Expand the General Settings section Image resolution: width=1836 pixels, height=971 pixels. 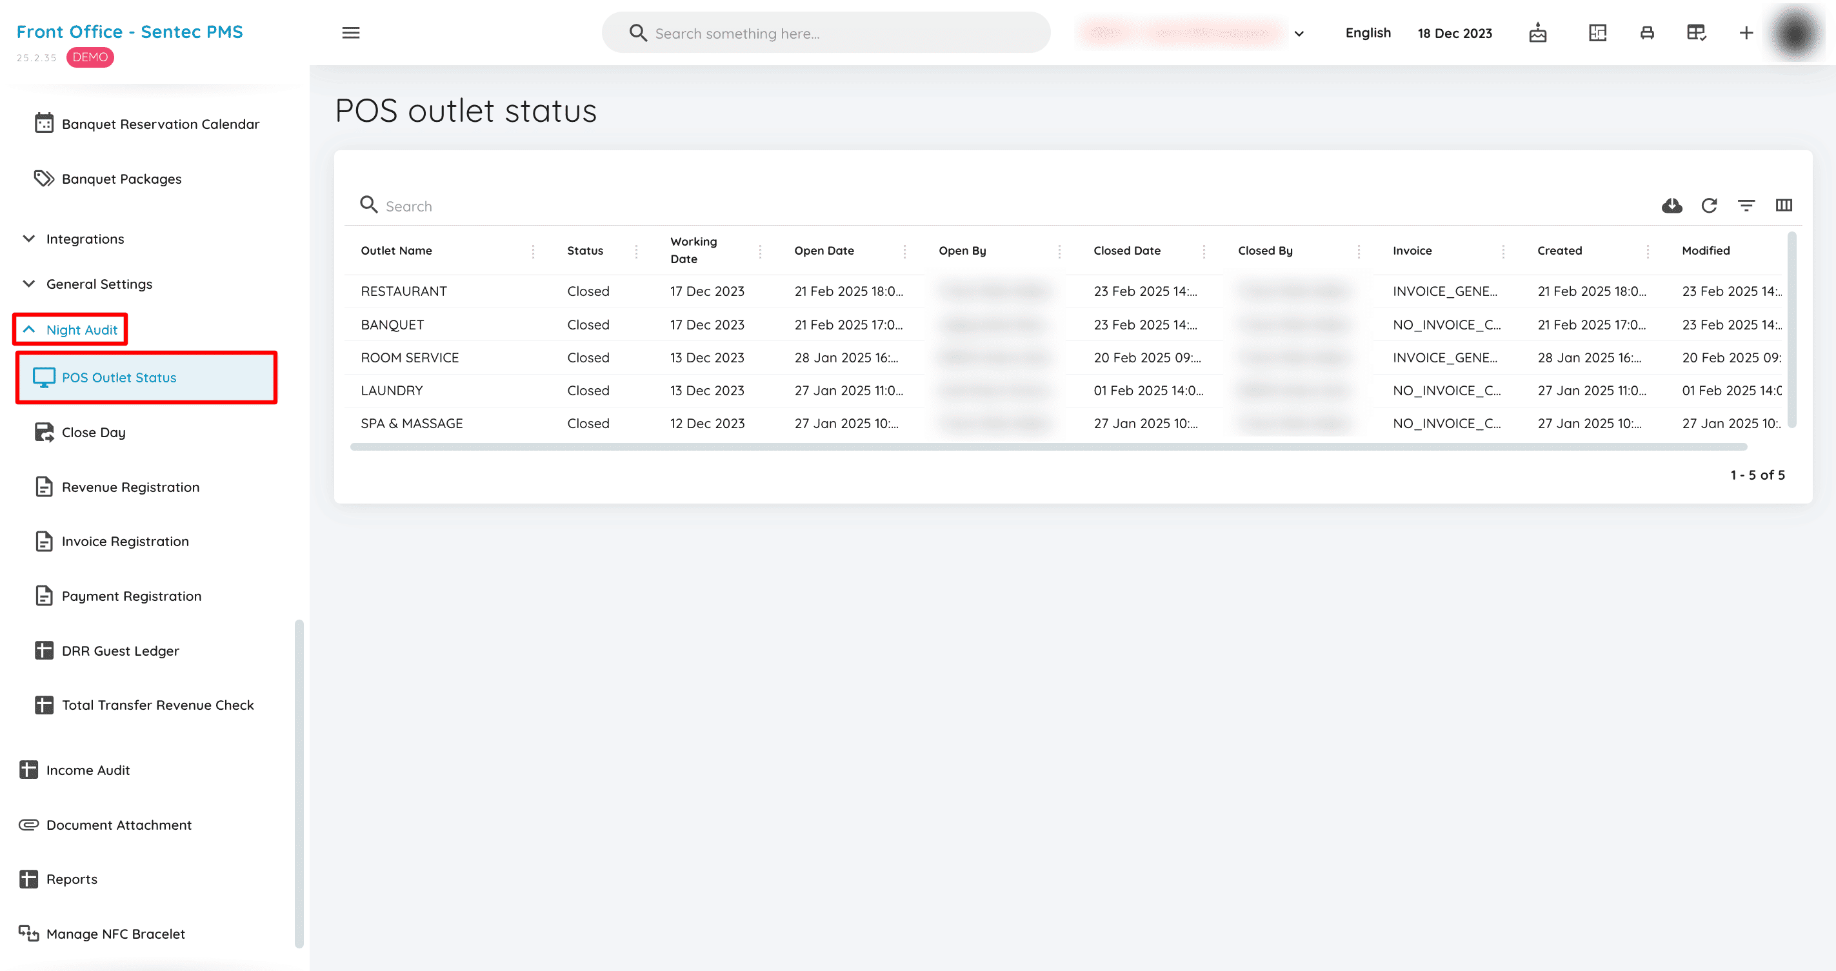pyautogui.click(x=88, y=284)
